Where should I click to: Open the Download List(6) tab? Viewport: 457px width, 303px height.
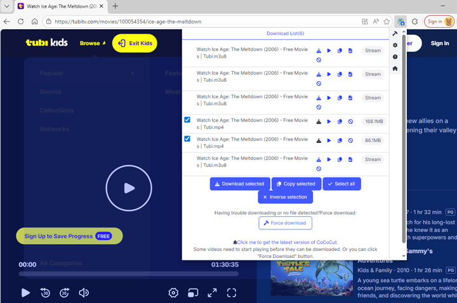point(286,34)
